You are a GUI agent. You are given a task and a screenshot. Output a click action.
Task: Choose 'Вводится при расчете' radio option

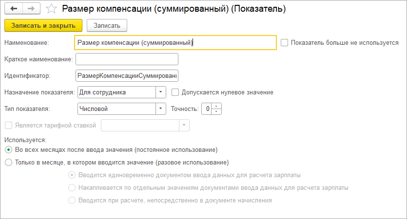tap(72, 200)
